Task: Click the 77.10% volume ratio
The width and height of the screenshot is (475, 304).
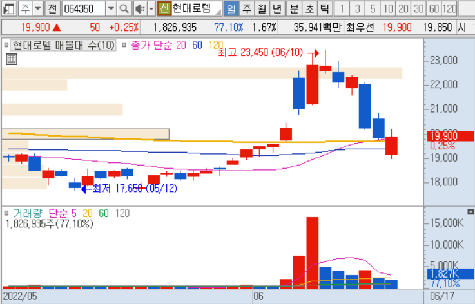Action: (x=229, y=28)
